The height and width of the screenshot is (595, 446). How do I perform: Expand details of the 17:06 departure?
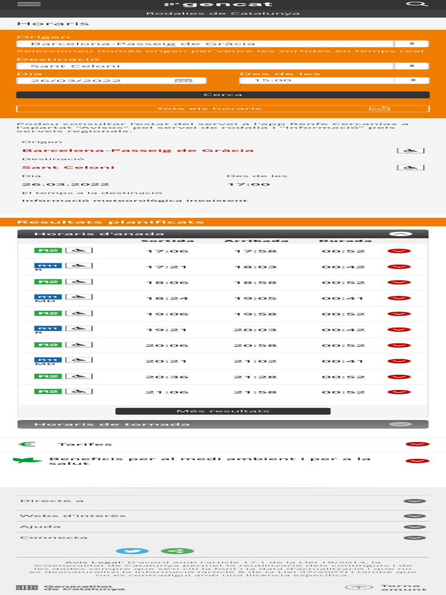(x=399, y=251)
